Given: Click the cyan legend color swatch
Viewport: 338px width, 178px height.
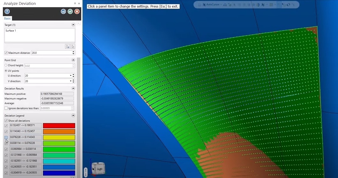Looking at the screenshot, I should point(59,161).
